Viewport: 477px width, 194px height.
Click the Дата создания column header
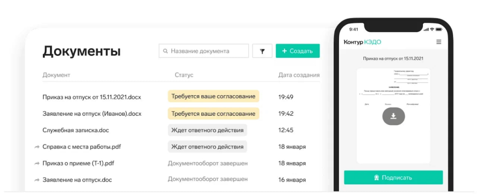[x=299, y=75]
